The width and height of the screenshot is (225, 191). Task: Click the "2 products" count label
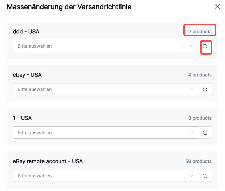click(x=200, y=32)
